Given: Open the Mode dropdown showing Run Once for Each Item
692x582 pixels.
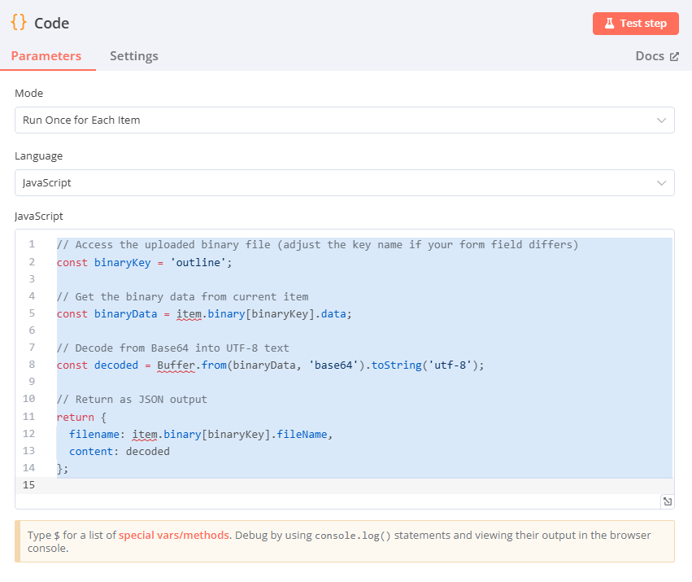Looking at the screenshot, I should point(344,120).
